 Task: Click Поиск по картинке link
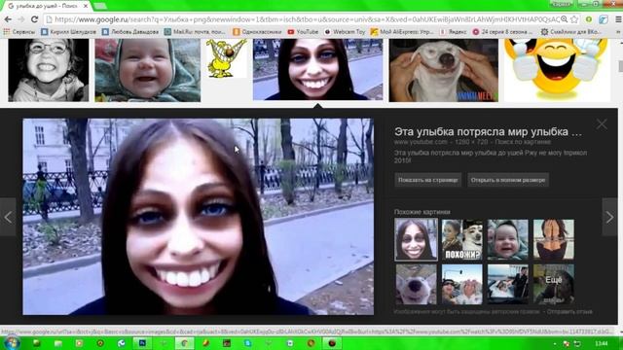[523, 142]
